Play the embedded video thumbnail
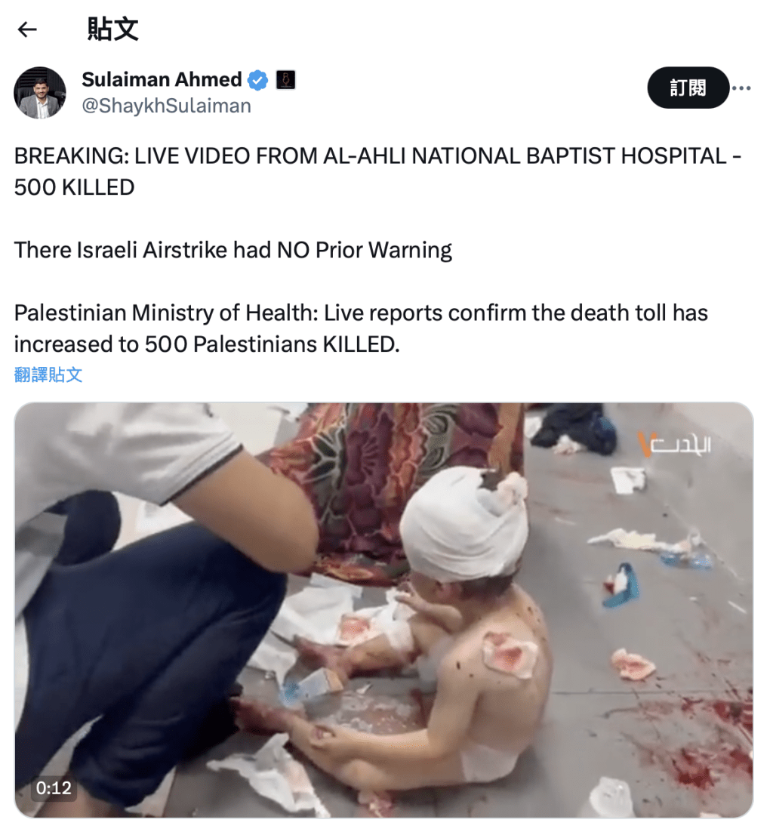Viewport: 773px width, 832px height. pyautogui.click(x=383, y=610)
